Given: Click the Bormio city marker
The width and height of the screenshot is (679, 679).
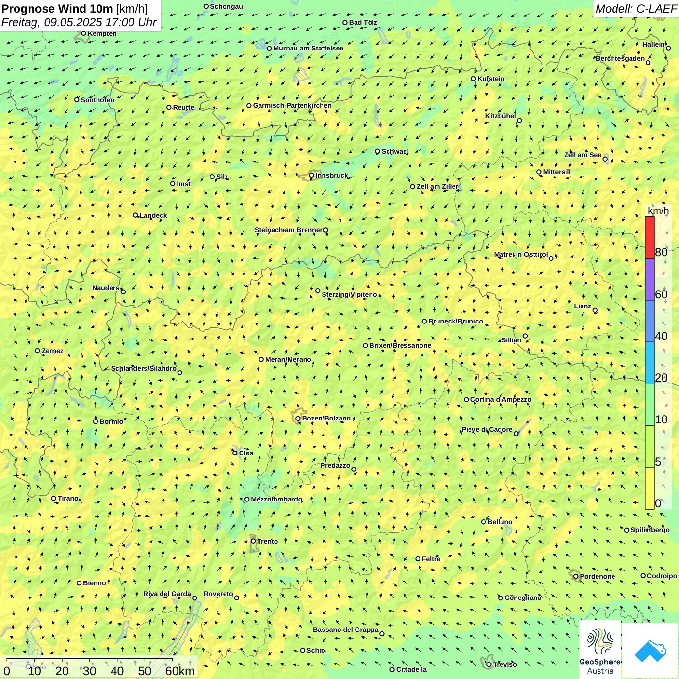Looking at the screenshot, I should point(96,421).
